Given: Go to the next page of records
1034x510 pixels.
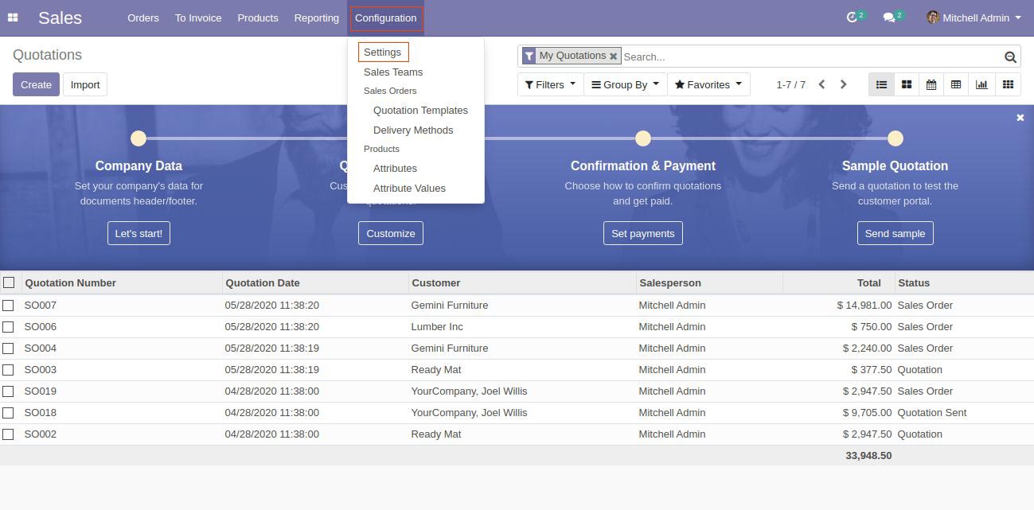Looking at the screenshot, I should click(844, 84).
